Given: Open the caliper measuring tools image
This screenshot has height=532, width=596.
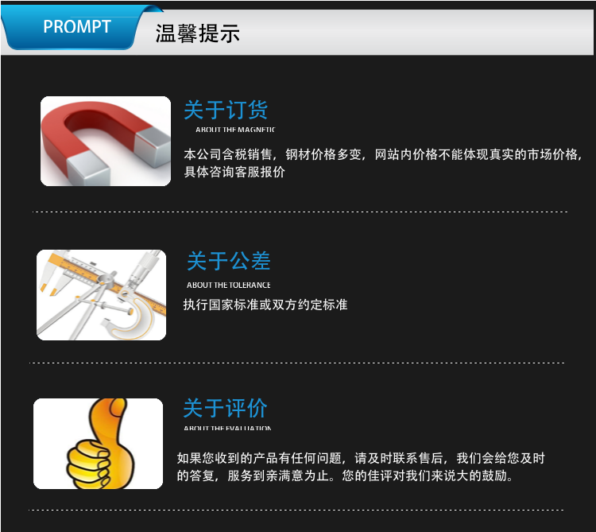Looking at the screenshot, I should [102, 295].
